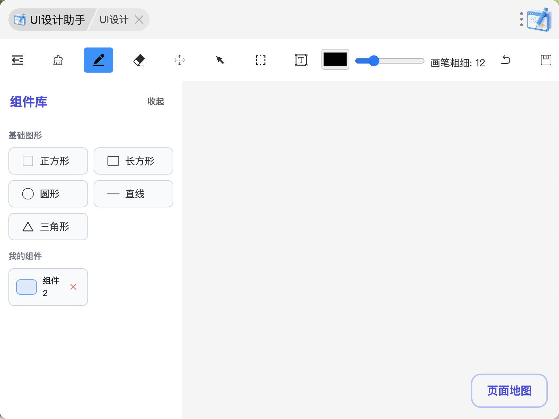This screenshot has height=419, width=559.
Task: Open the black brush color swatch
Action: point(335,59)
